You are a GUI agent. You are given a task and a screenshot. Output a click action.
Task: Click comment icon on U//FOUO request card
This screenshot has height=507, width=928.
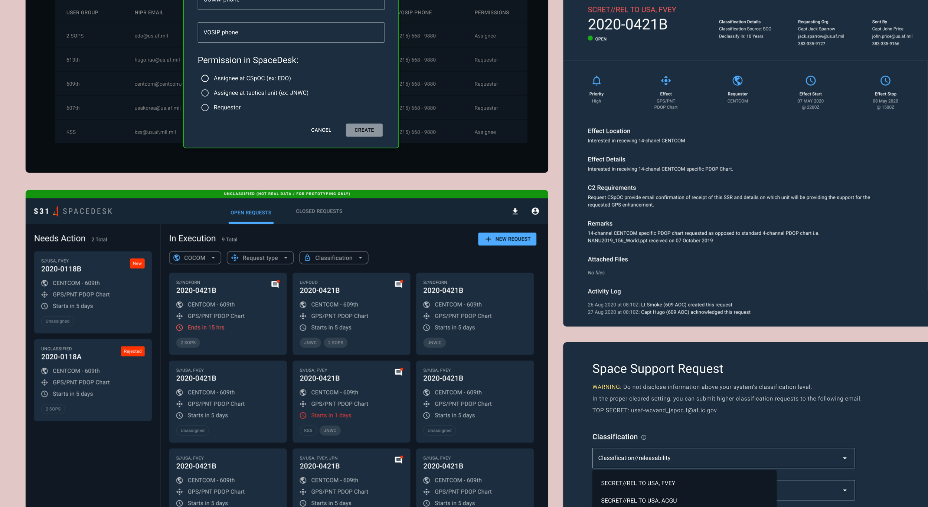click(x=398, y=284)
